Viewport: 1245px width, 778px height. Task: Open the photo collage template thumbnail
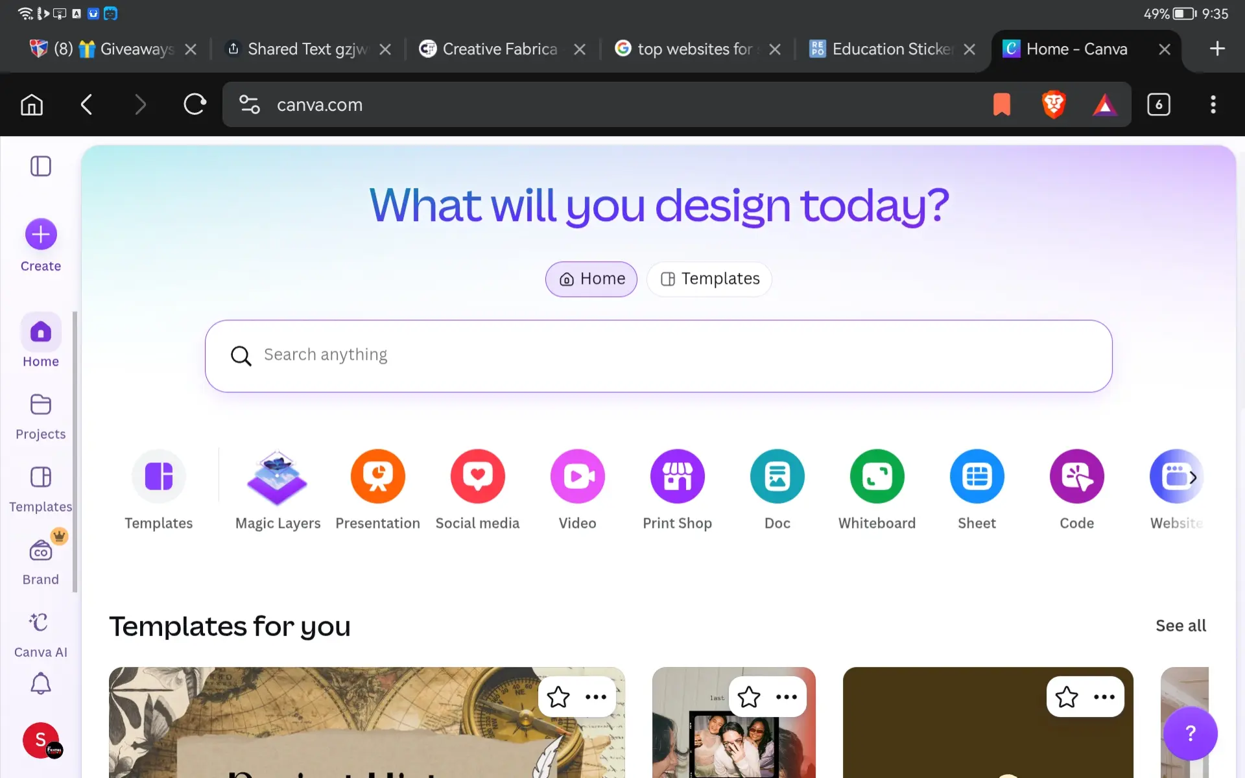734,722
